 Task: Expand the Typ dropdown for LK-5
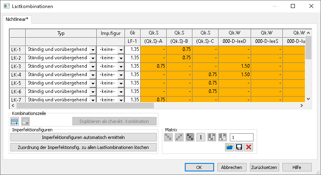(x=92, y=83)
